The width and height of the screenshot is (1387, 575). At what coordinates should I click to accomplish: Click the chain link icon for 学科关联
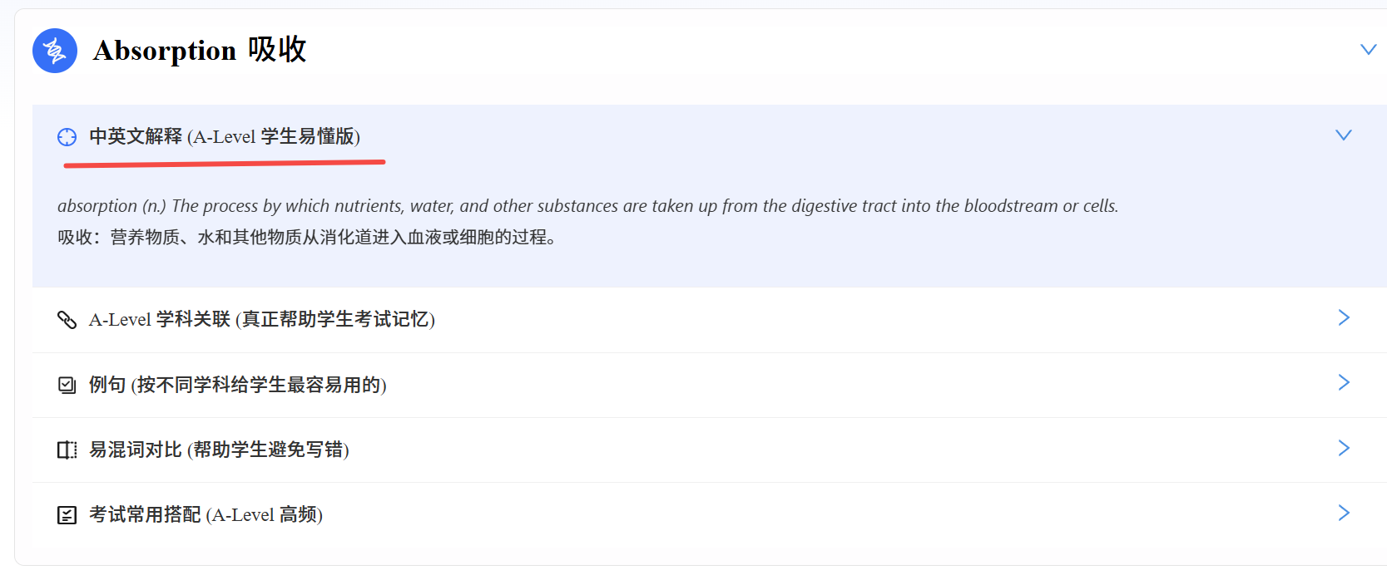coord(67,320)
